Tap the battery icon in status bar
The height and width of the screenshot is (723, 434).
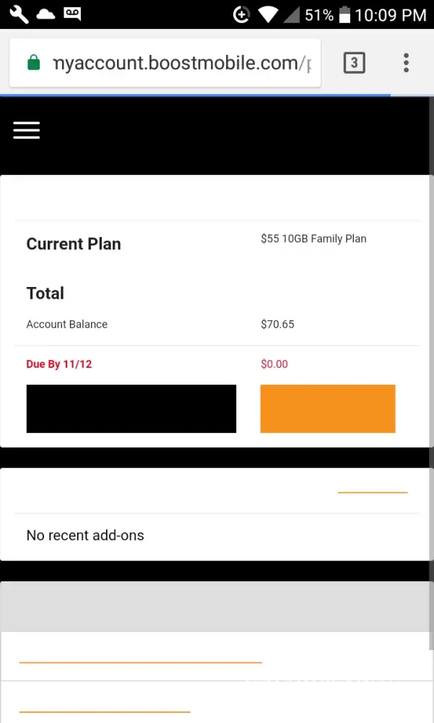344,14
